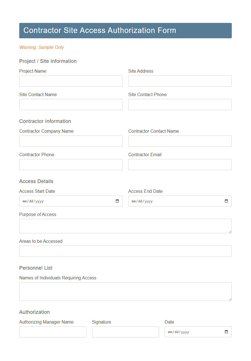Click the Areas to be Accessed field

click(x=125, y=251)
